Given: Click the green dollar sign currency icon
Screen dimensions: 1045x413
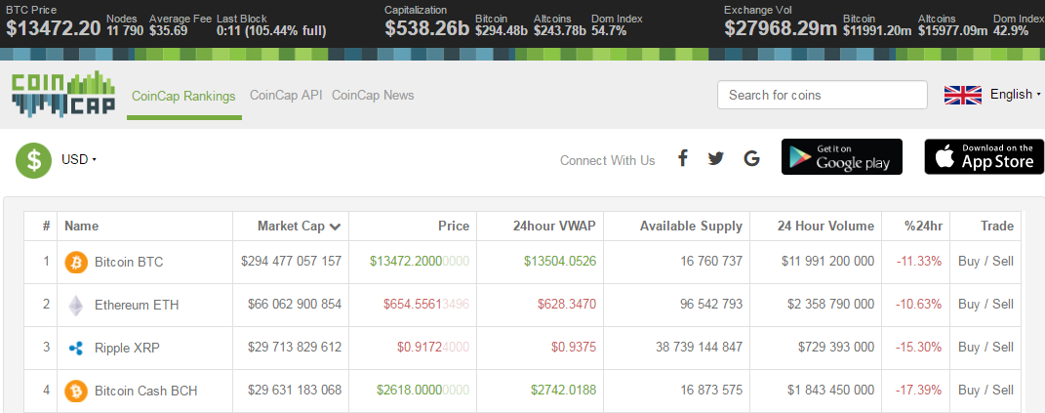Looking at the screenshot, I should point(34,159).
